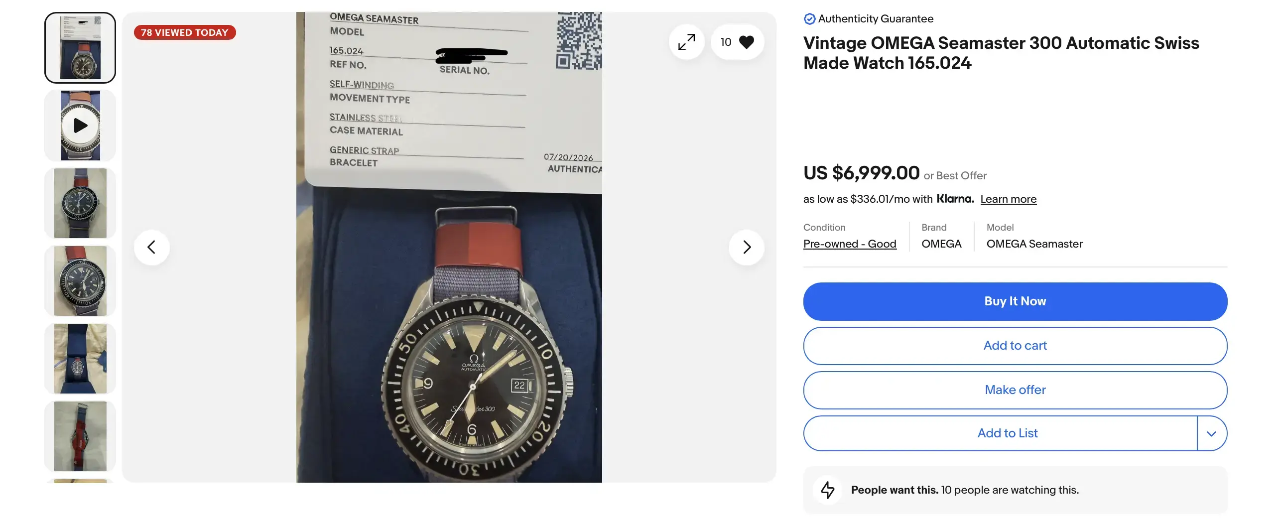Select the third thumbnail of the watch face
Viewport: 1280px width, 528px height.
(x=80, y=203)
